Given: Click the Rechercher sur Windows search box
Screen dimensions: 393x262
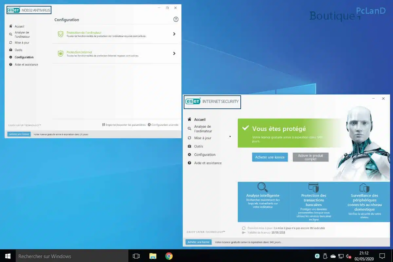Looking at the screenshot, I should (x=72, y=256).
